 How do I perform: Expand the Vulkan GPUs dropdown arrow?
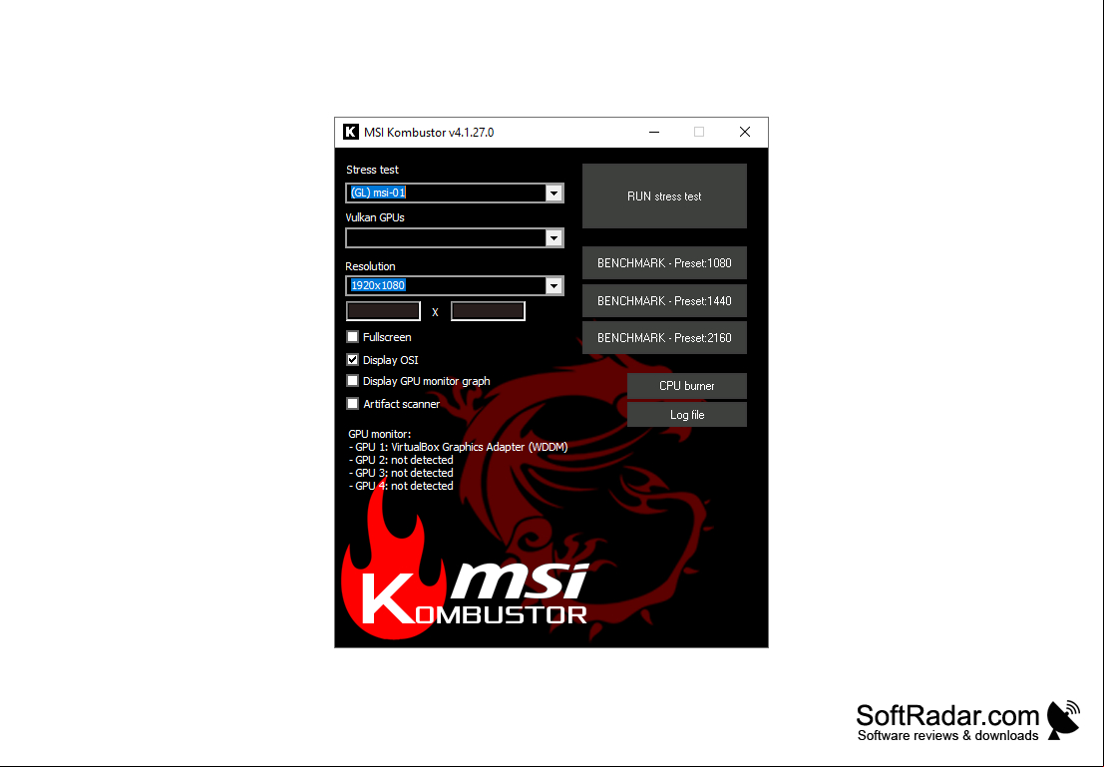[554, 238]
